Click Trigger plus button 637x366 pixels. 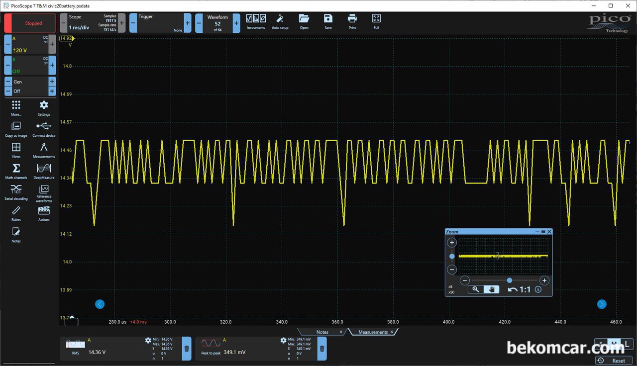coord(188,23)
